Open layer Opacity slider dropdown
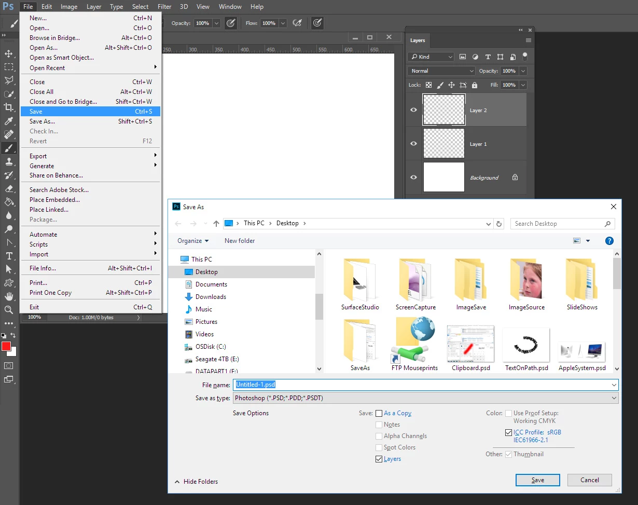638x505 pixels. (x=523, y=71)
